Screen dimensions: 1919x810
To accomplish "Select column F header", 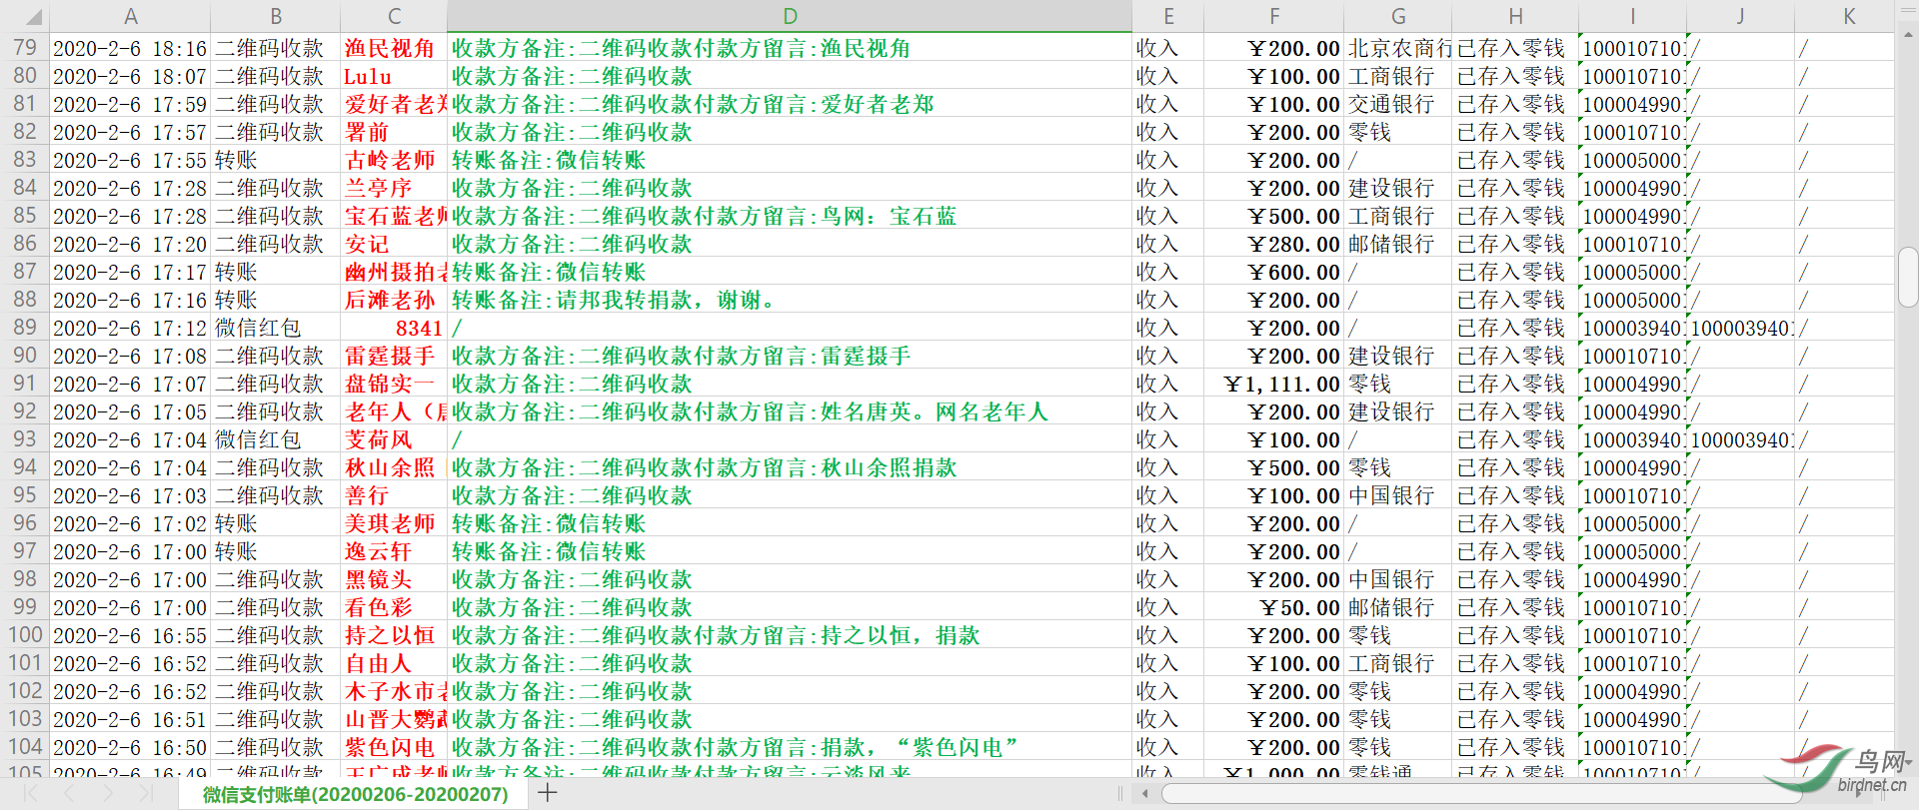I will (1273, 16).
